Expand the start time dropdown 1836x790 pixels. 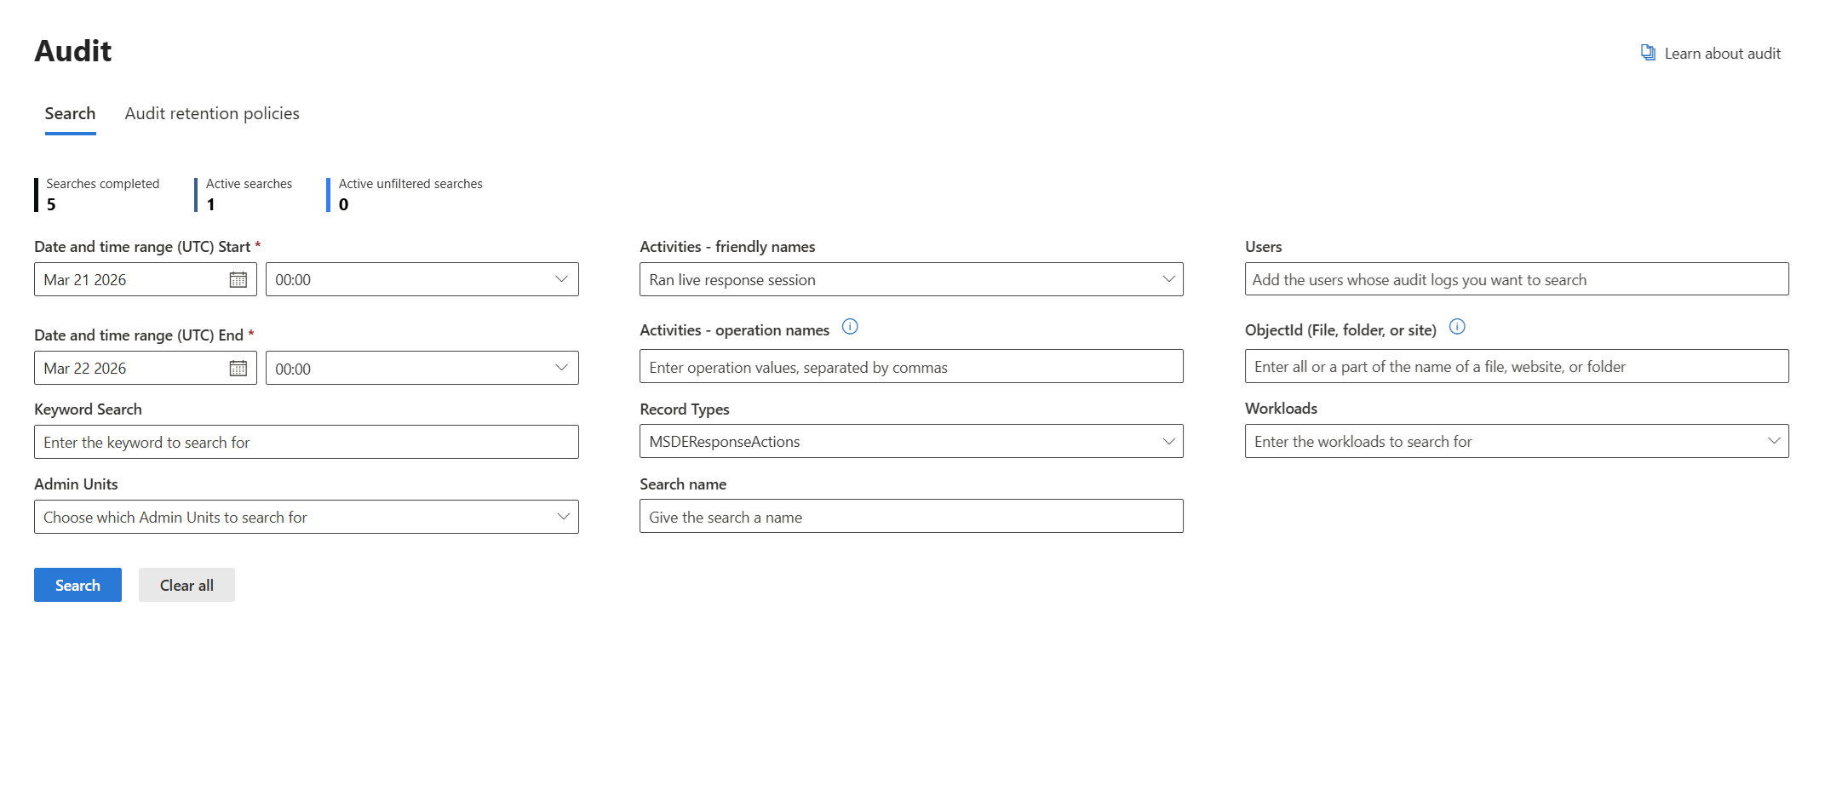click(x=561, y=279)
